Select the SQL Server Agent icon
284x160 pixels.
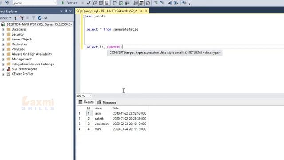point(8,69)
